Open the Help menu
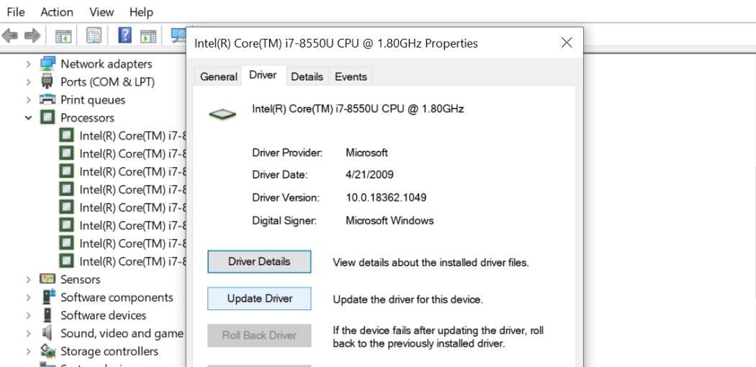 (x=141, y=12)
